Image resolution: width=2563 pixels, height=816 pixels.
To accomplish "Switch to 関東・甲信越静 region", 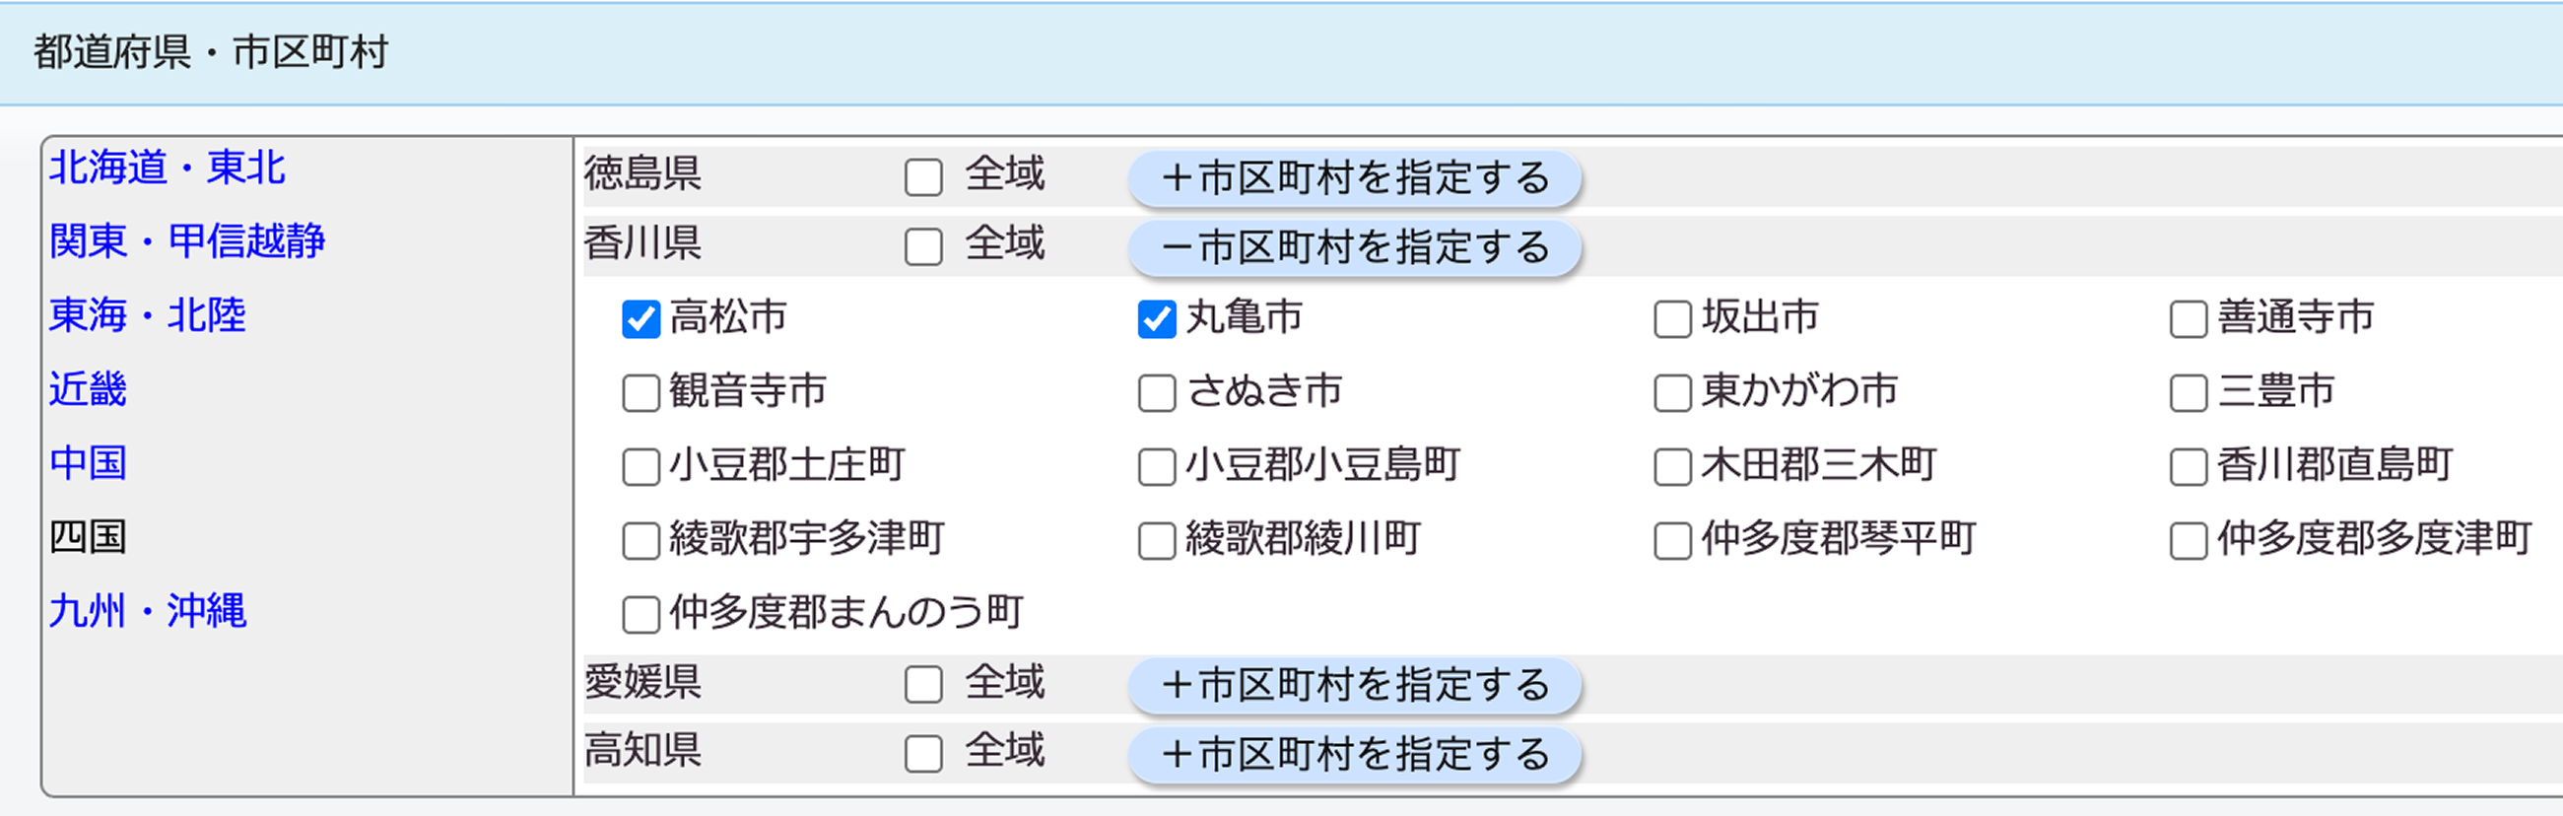I will [x=187, y=240].
